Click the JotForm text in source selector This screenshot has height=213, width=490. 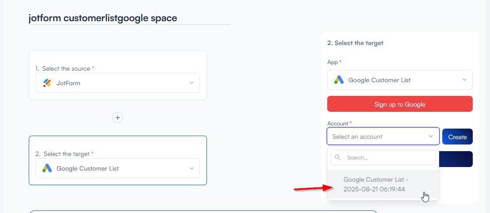(69, 83)
